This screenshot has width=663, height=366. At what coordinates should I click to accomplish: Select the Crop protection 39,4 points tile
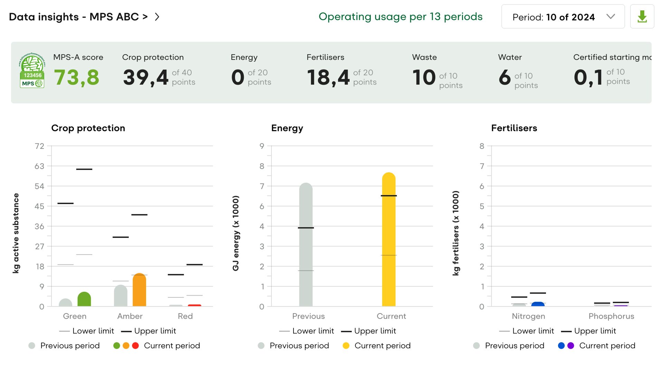click(159, 73)
